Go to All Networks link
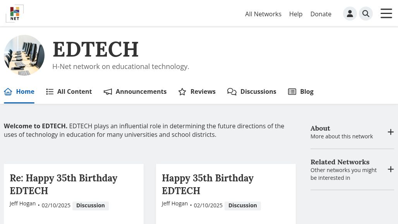The width and height of the screenshot is (398, 224). click(x=263, y=14)
